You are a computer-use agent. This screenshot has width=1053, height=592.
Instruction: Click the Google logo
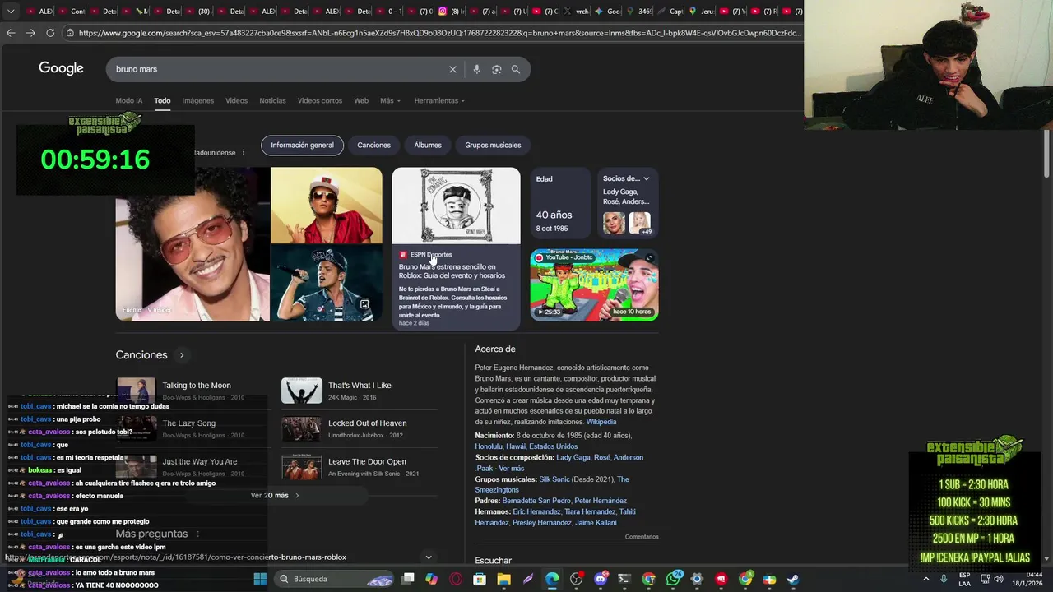tap(61, 69)
